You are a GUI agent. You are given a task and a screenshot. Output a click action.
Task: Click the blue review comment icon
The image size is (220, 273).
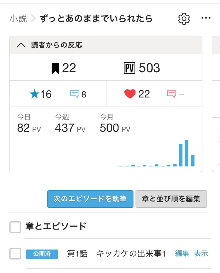(75, 94)
